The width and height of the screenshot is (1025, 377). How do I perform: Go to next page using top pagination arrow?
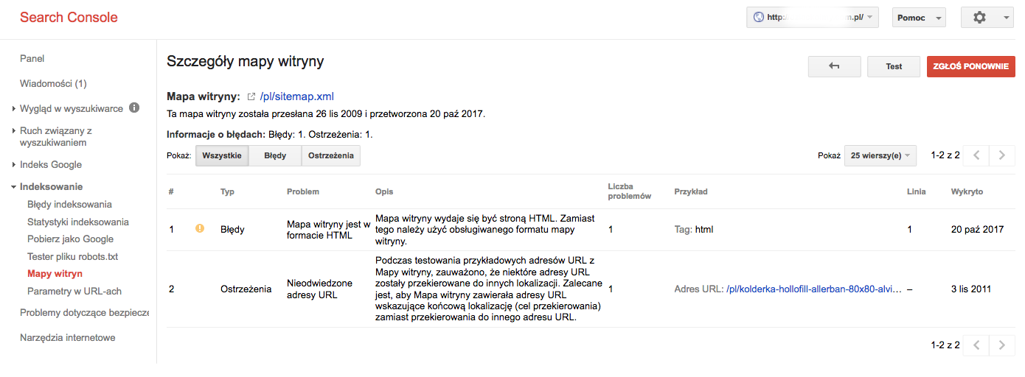click(x=1001, y=155)
